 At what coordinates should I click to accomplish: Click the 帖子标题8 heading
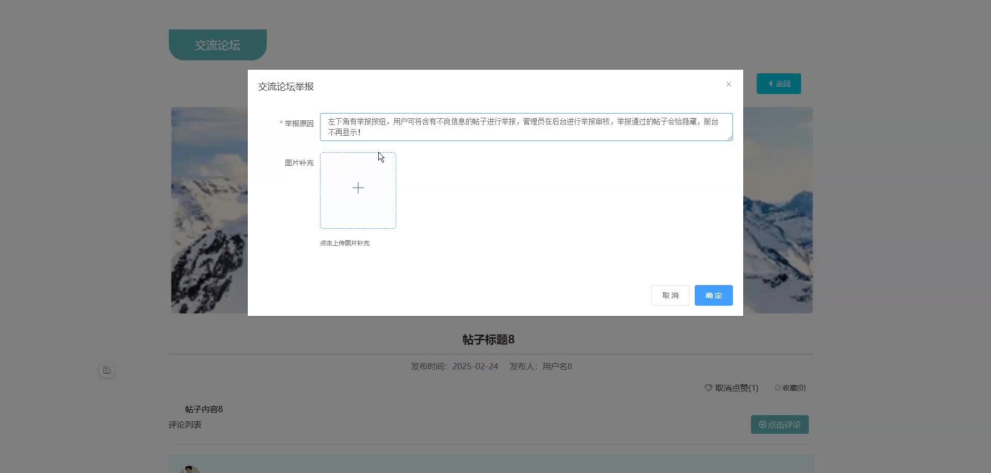488,340
